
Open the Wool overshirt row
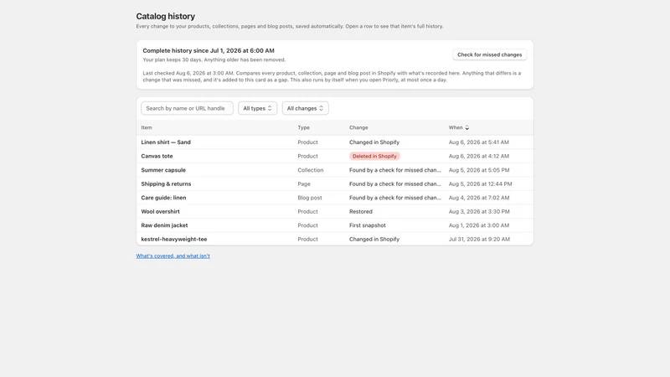click(334, 212)
